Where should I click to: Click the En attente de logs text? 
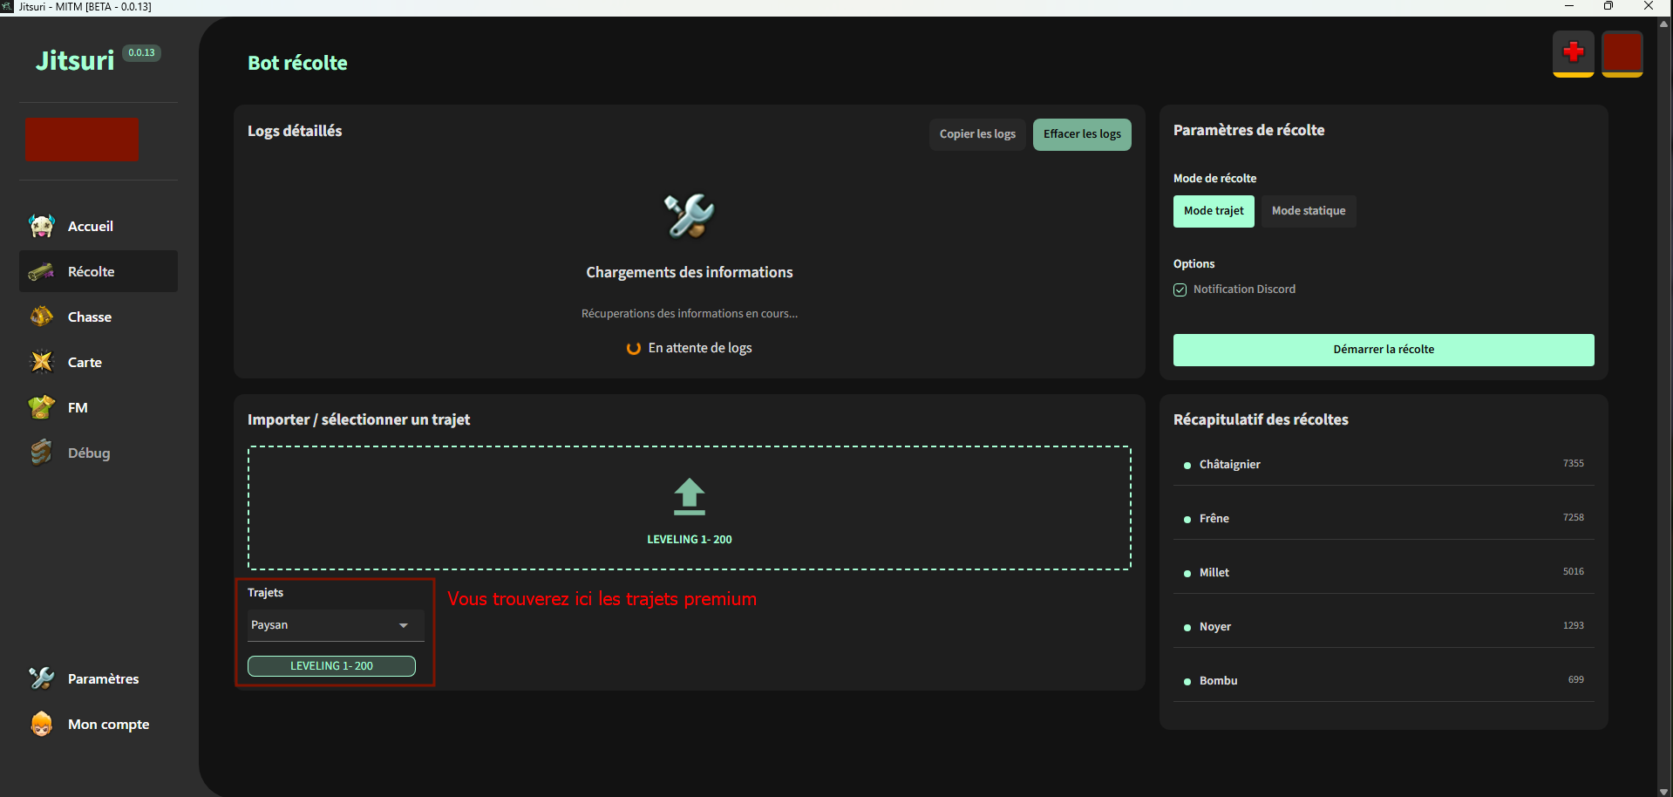[x=700, y=348]
